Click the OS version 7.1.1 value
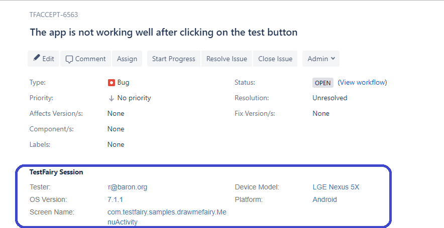The image size is (444, 228). [116, 199]
